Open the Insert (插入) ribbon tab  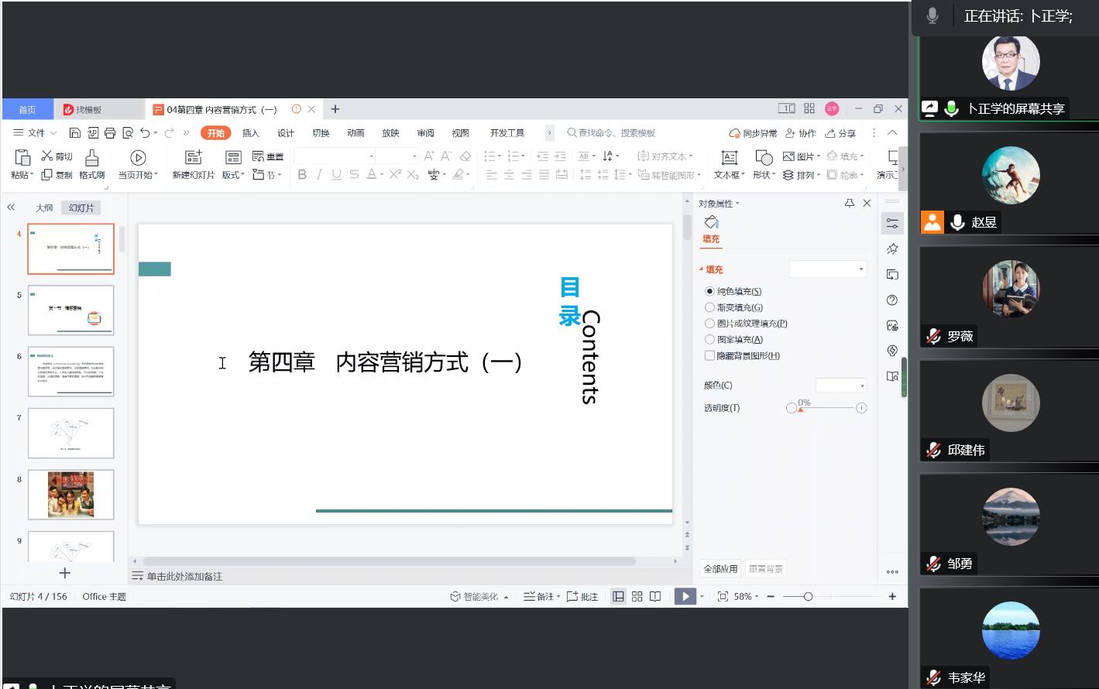(x=250, y=133)
